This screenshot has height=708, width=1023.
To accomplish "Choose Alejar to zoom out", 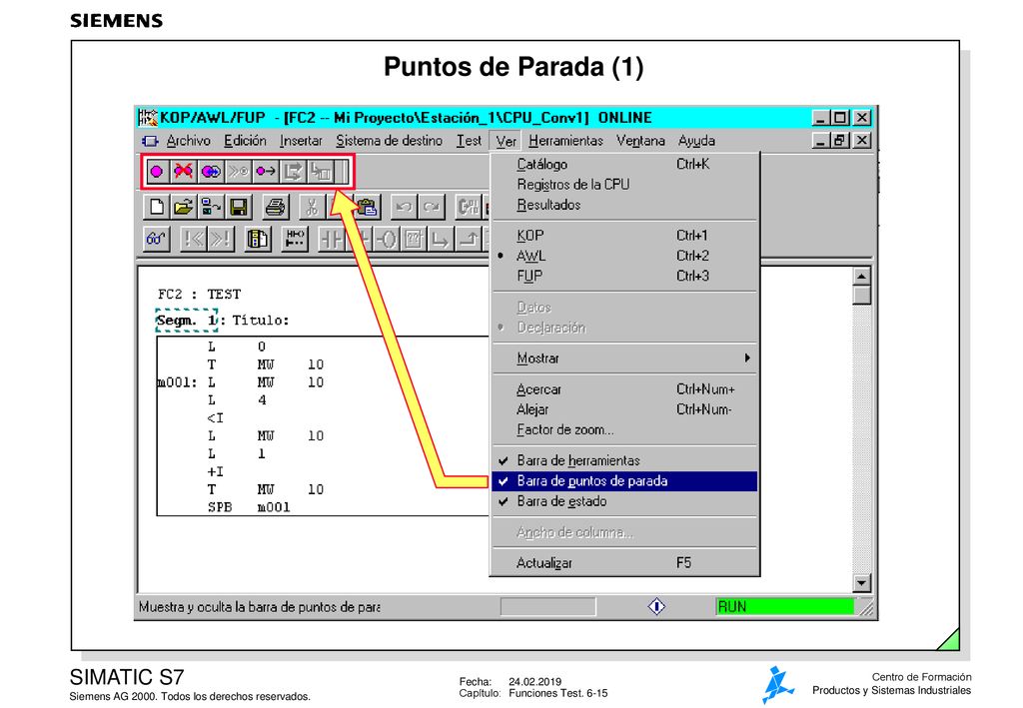I will tap(624, 409).
